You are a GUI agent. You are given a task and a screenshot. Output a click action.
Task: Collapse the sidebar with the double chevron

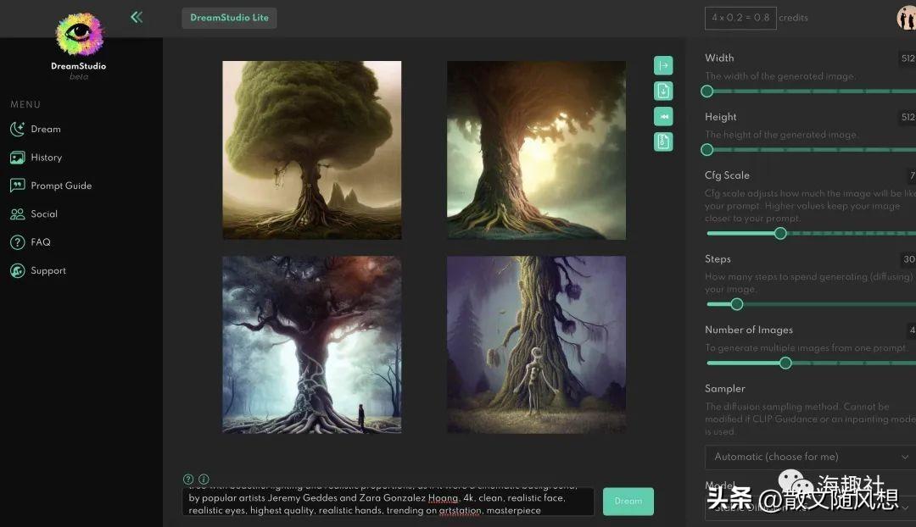point(137,17)
